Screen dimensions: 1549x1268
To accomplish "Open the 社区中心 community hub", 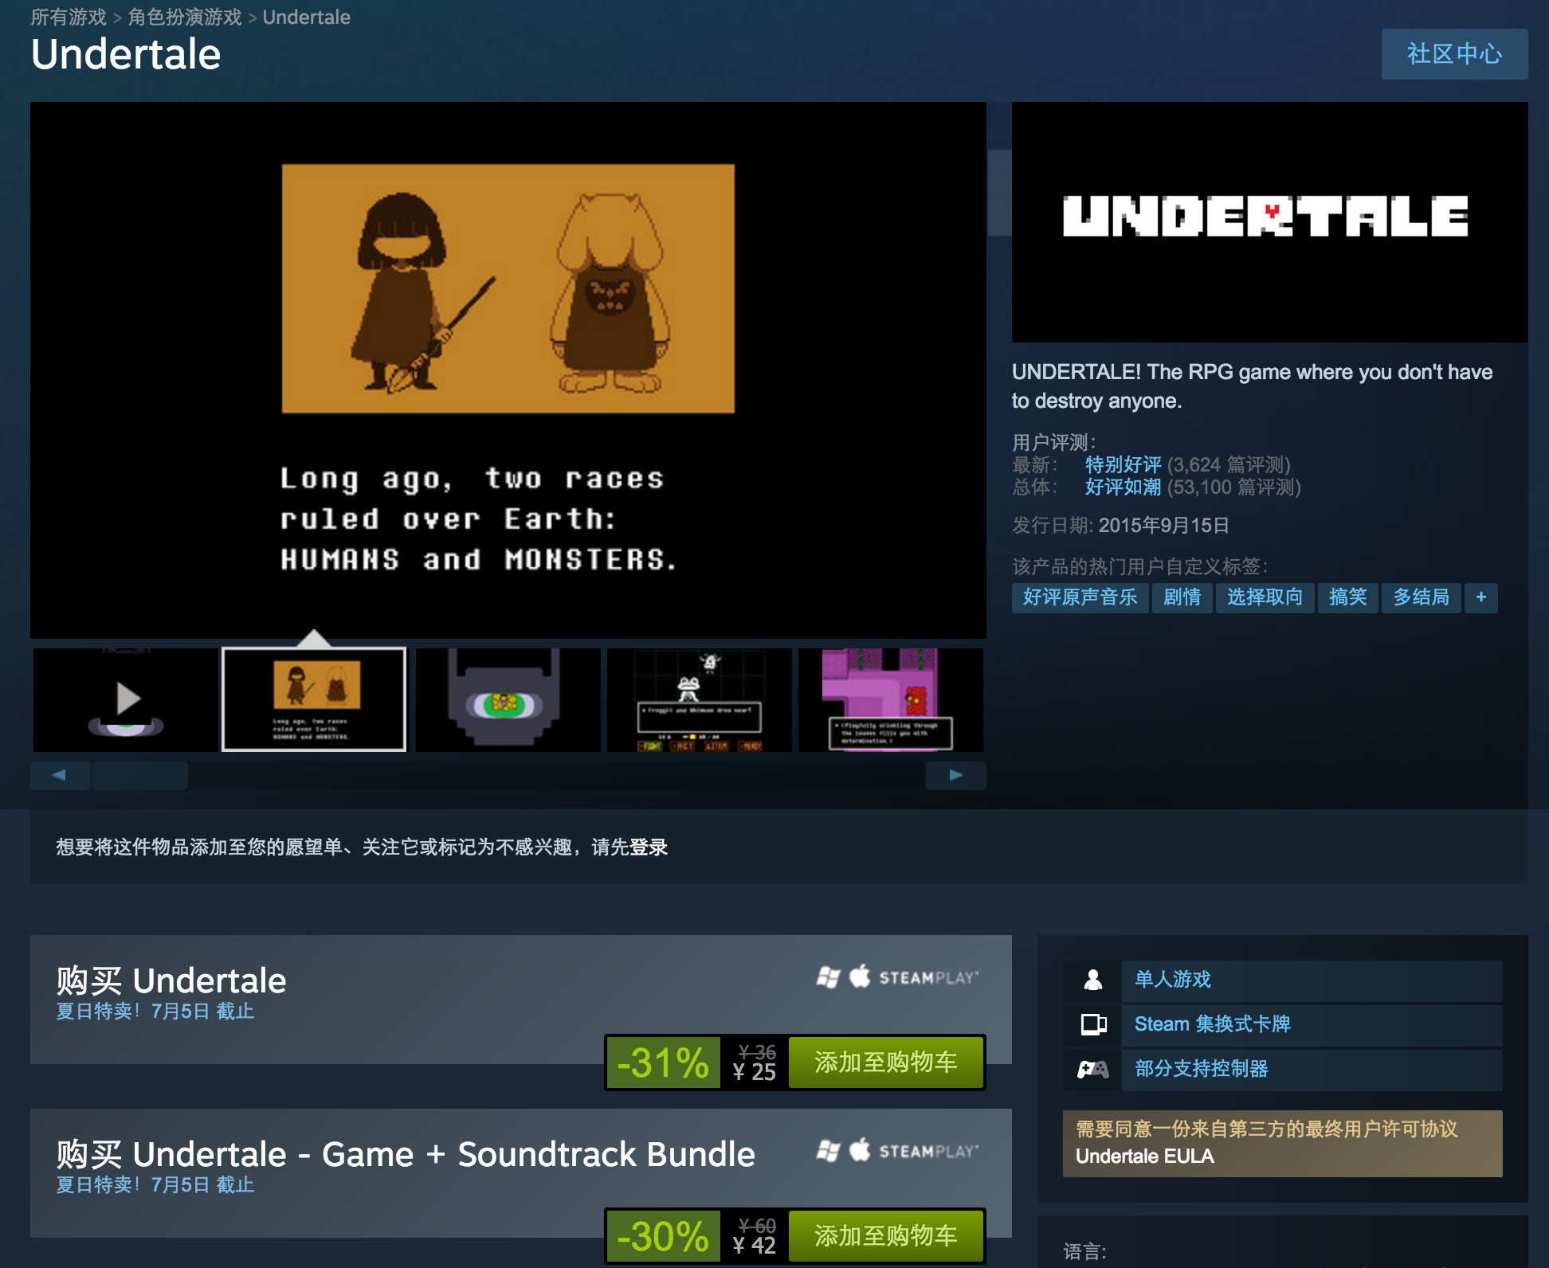I will tap(1453, 54).
